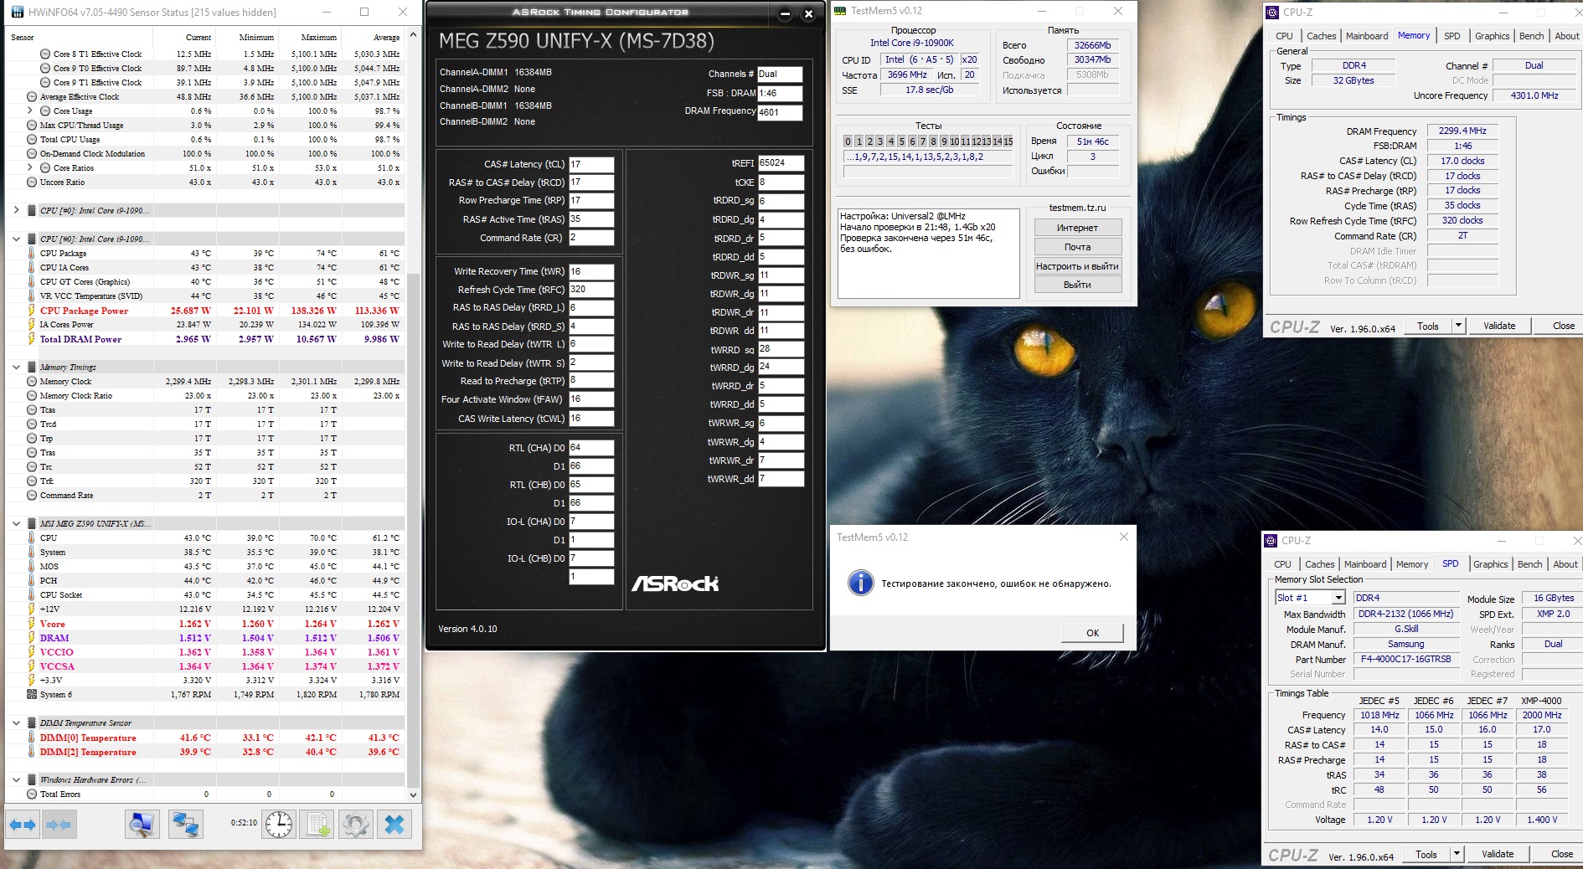Click the collapse columns arrows icon in HWiNFO
The height and width of the screenshot is (869, 1583).
59,825
